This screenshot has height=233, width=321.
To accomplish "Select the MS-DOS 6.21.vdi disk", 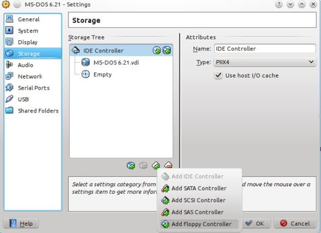I will [121, 62].
